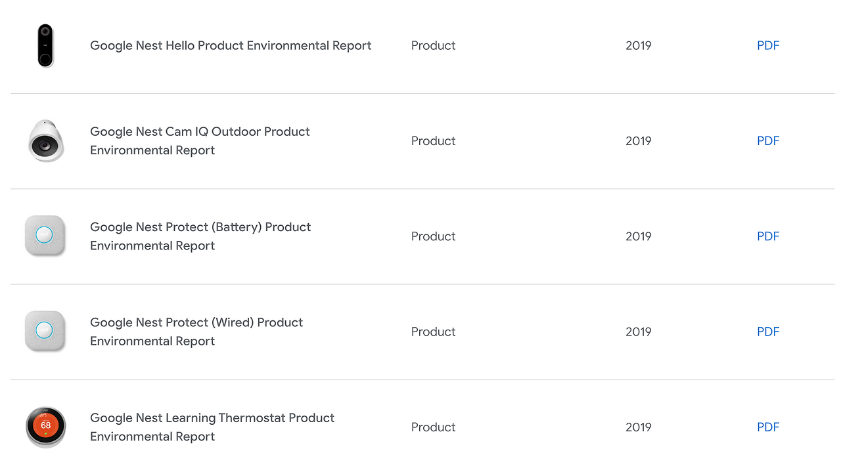Click the Product type label in Nest Hello row
The height and width of the screenshot is (474, 841).
point(433,45)
